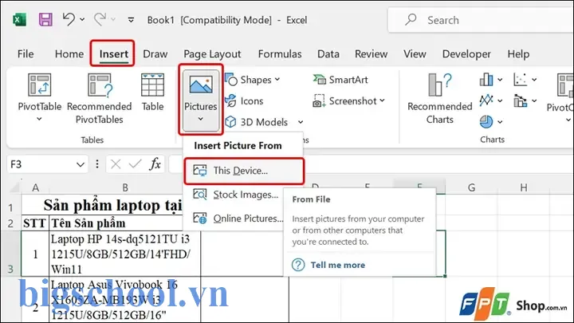Screen dimensions: 574x323
Task: Click the Tell me more link
Action: pos(337,265)
